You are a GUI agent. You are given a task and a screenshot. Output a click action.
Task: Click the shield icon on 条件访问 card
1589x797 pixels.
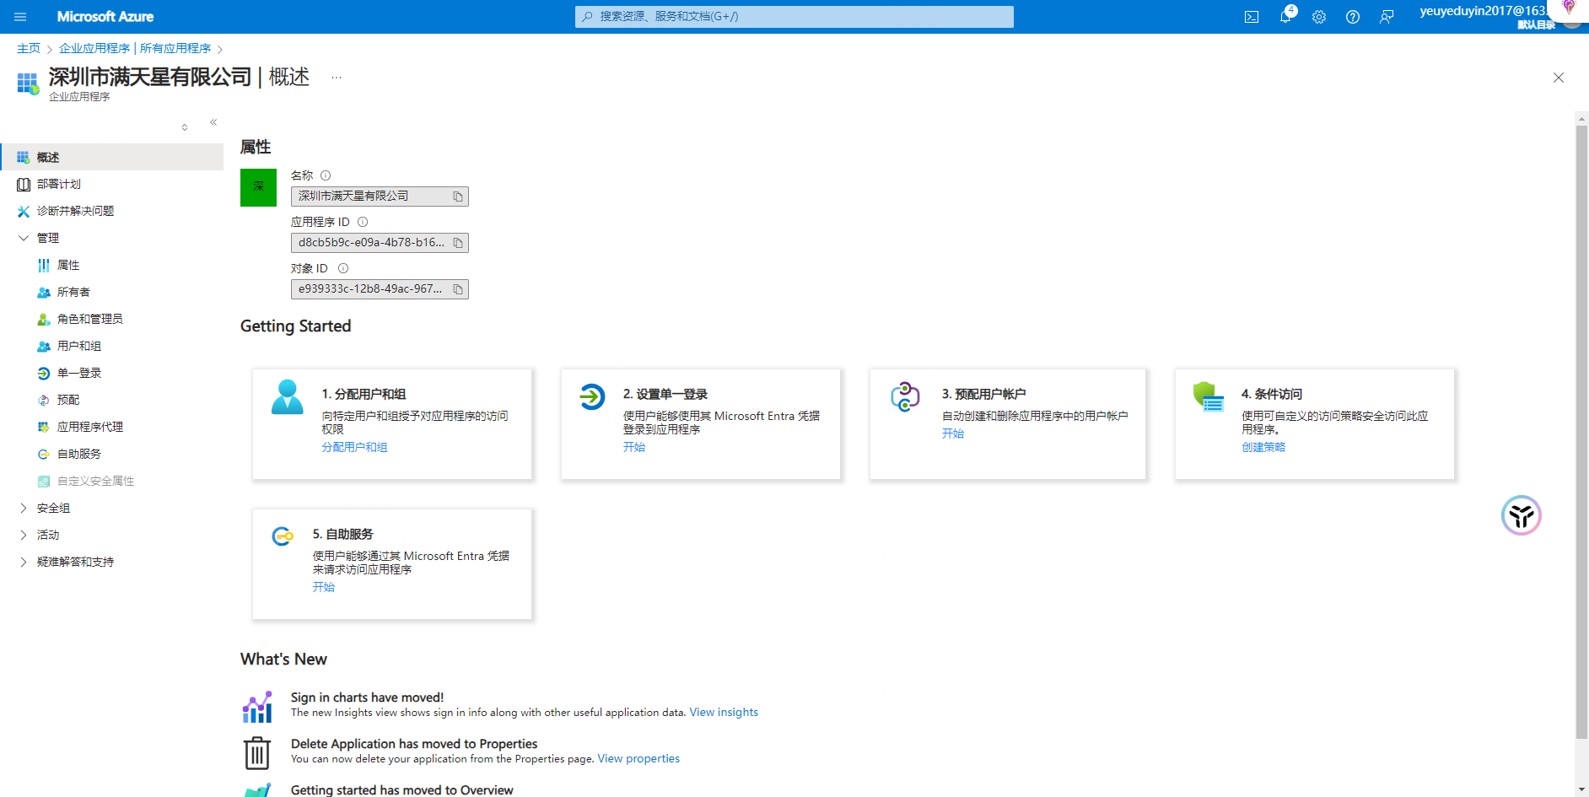pos(1208,396)
